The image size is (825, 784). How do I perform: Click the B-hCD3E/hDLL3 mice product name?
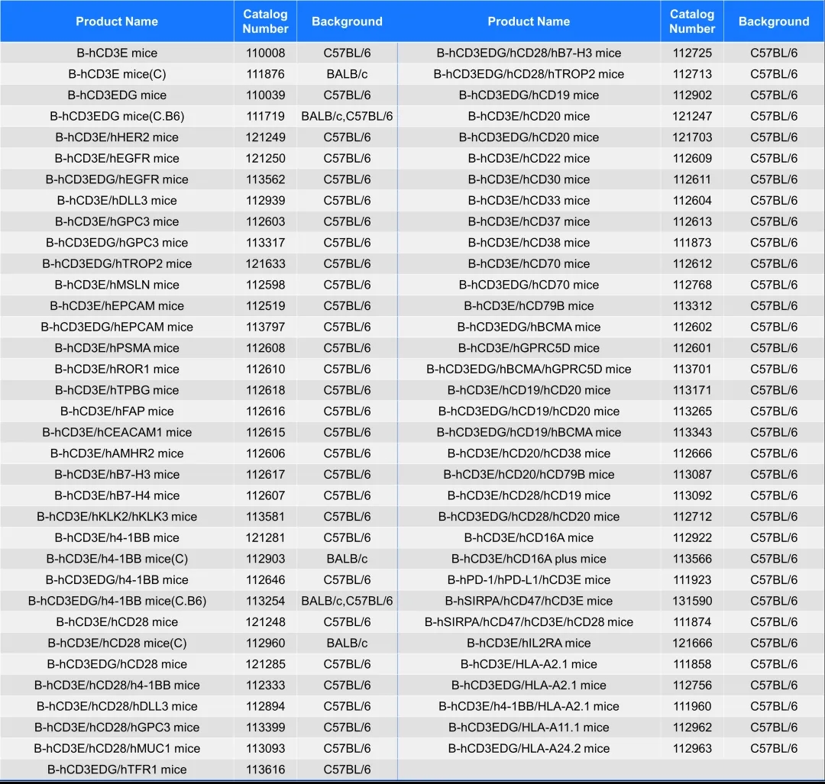point(117,201)
